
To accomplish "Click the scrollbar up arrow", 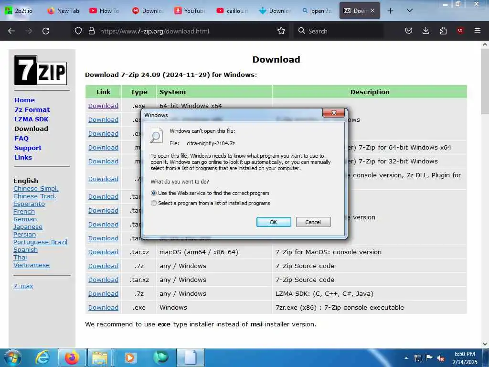I will coord(485,44).
